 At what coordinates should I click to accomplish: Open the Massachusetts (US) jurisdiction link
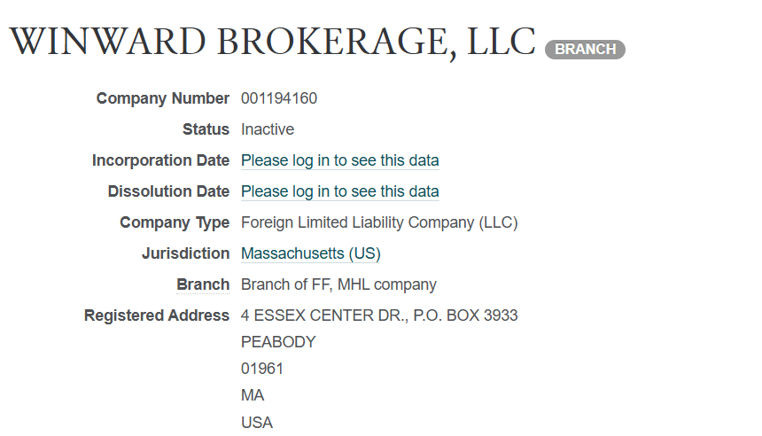310,253
